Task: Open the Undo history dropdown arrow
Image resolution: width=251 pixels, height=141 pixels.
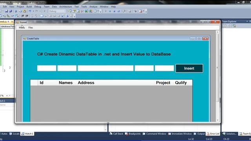Action: point(33,11)
